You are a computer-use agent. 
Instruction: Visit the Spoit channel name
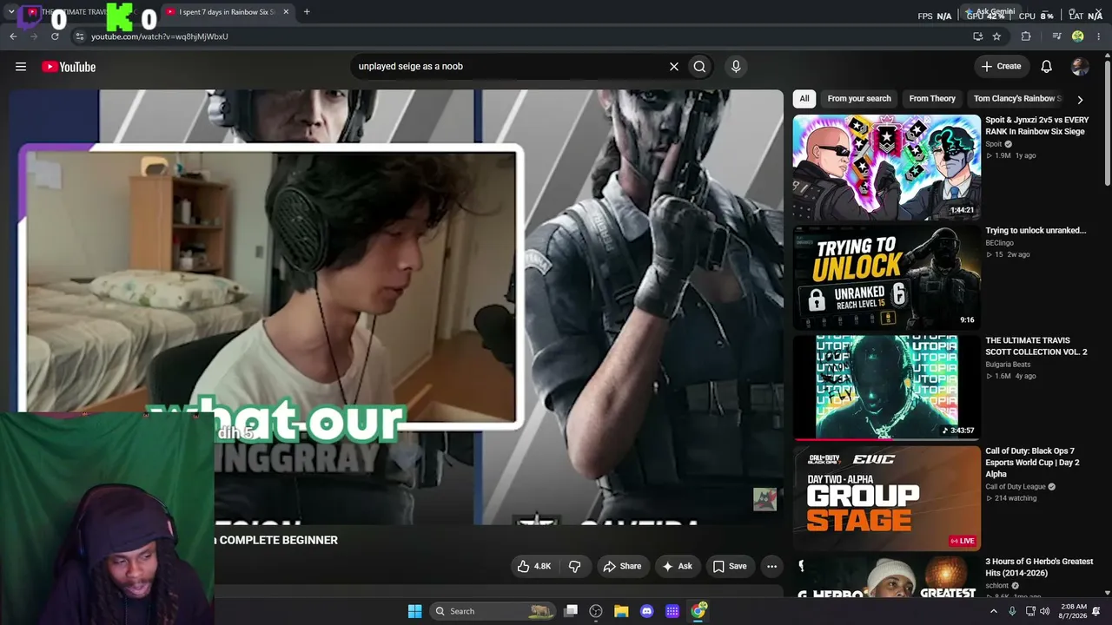coord(994,144)
